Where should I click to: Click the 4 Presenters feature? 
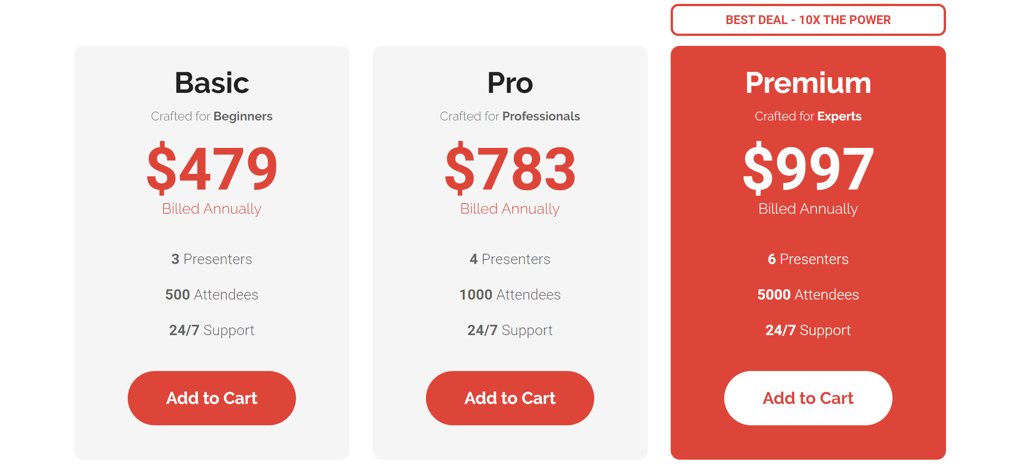pyautogui.click(x=510, y=259)
